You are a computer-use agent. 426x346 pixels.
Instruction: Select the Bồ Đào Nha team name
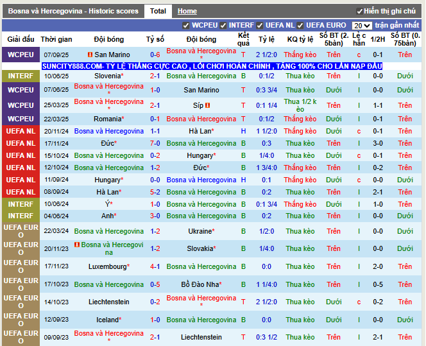coord(200,284)
